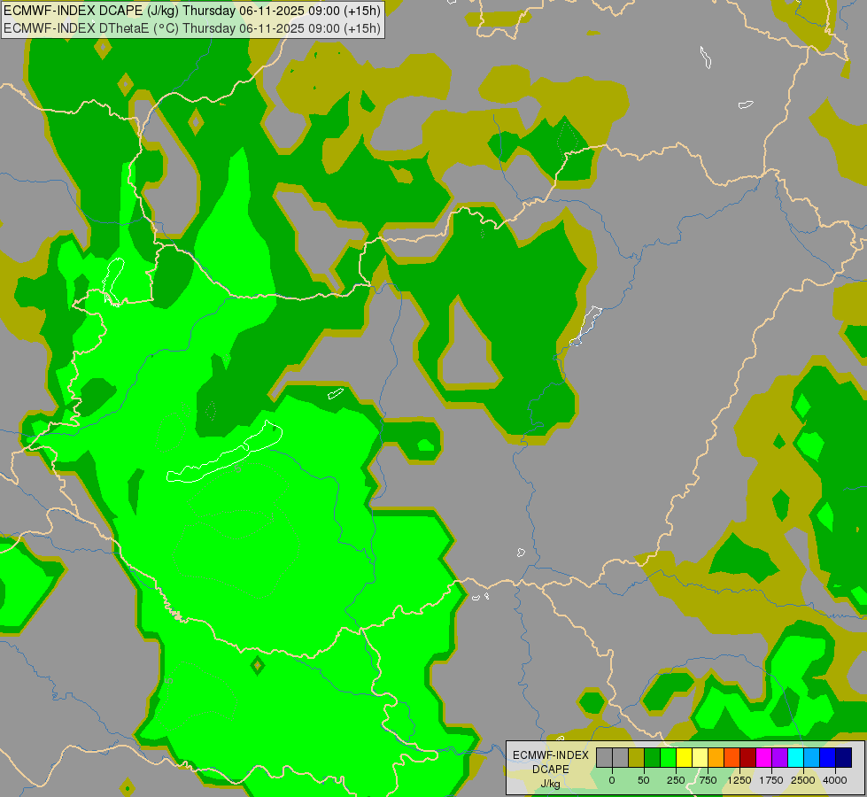Click the J/kg unit label in legend
The image size is (867, 797).
click(550, 784)
